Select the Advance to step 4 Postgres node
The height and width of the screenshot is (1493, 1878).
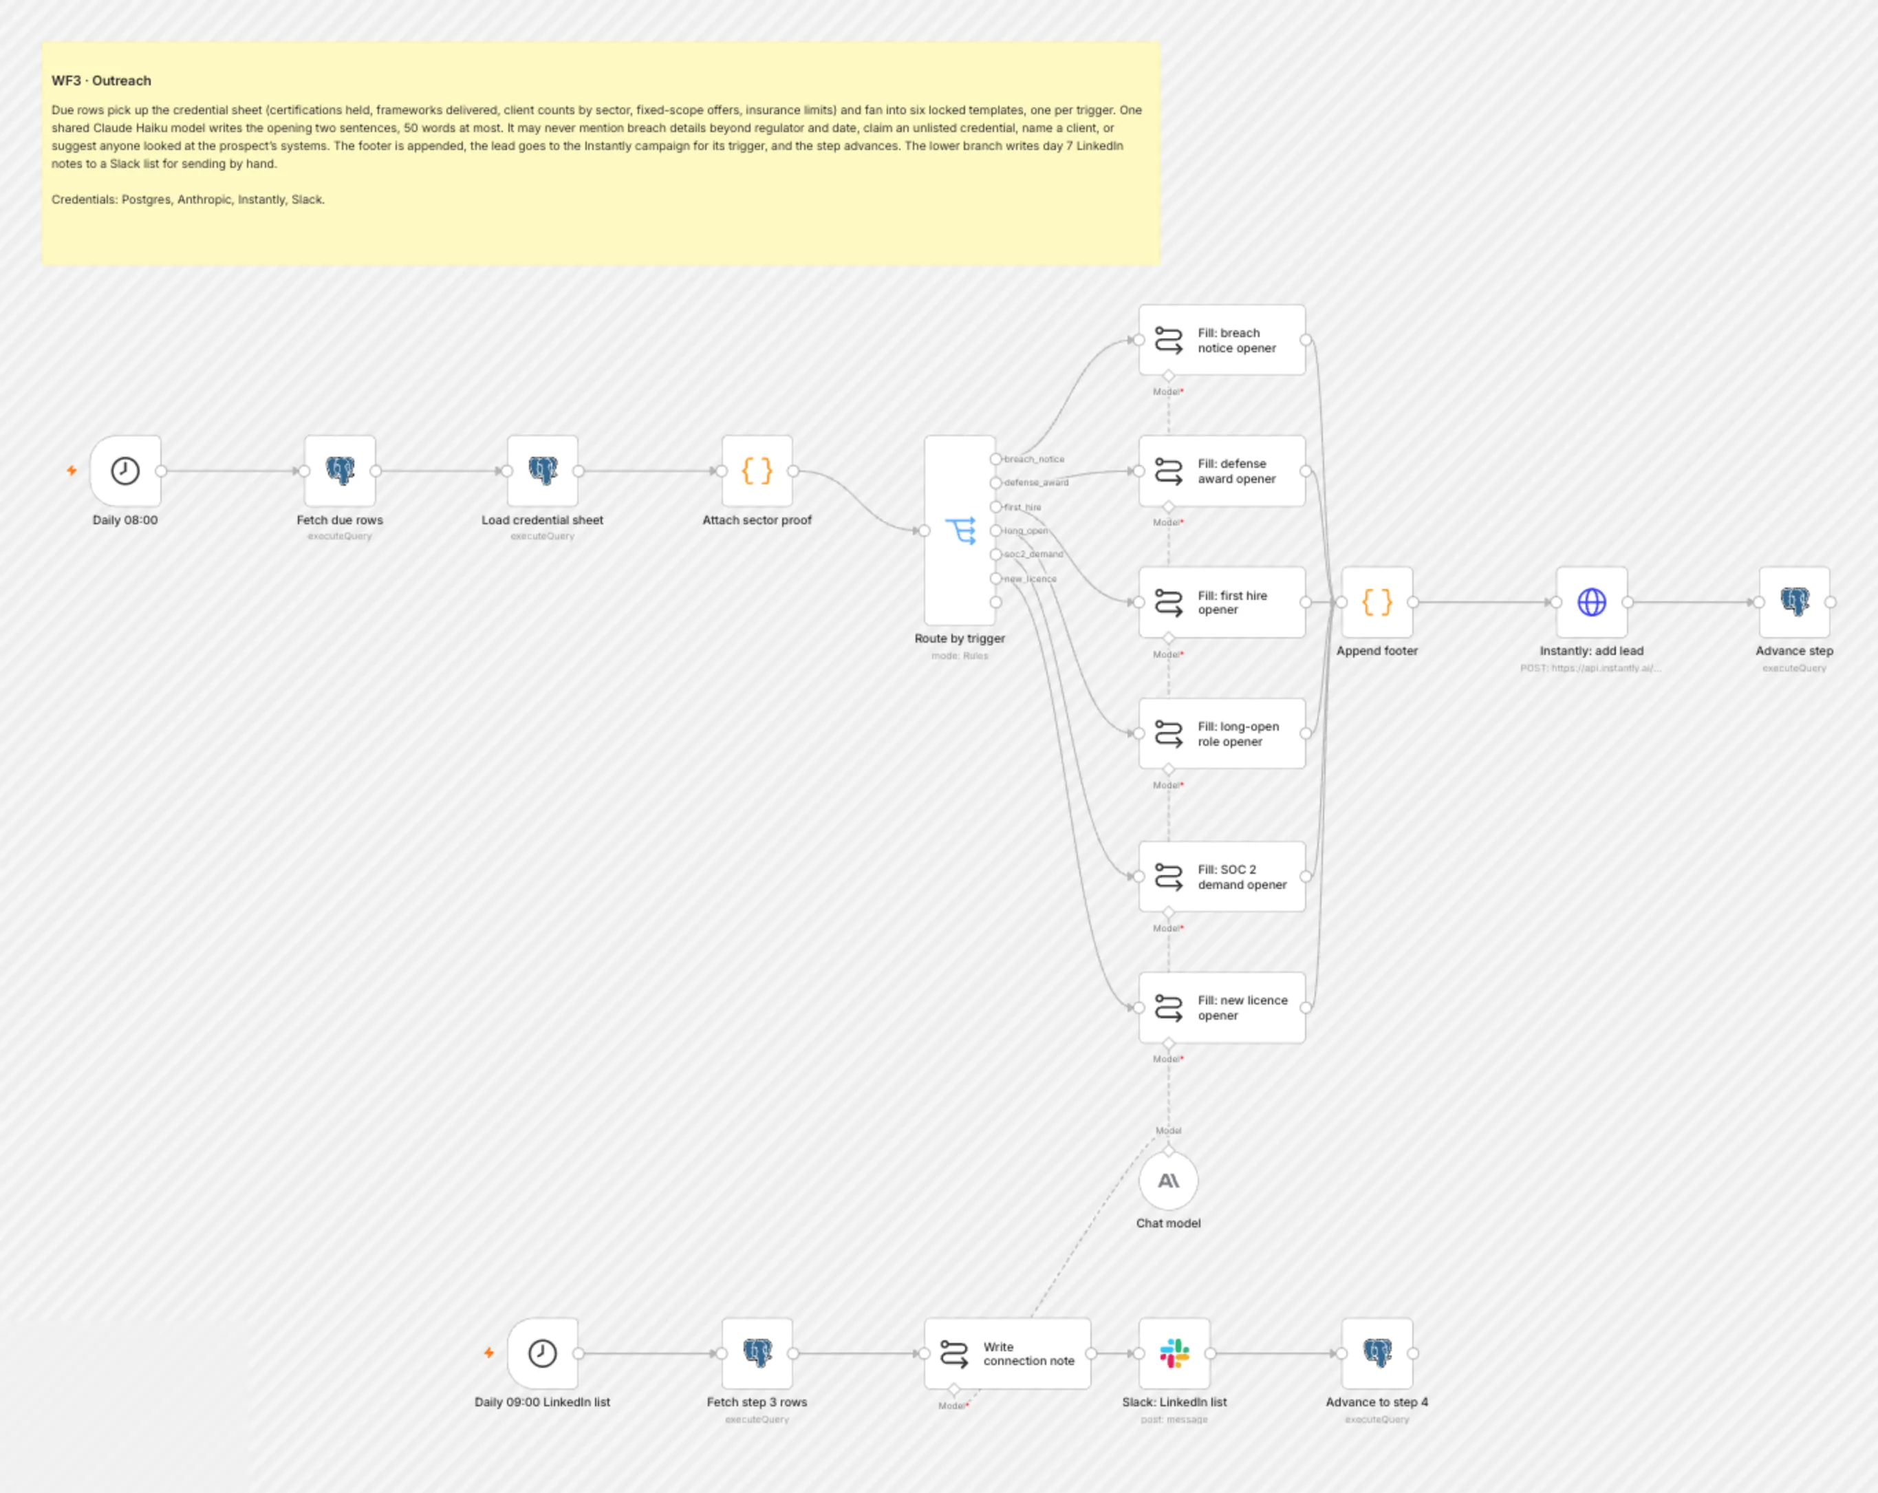[x=1377, y=1353]
